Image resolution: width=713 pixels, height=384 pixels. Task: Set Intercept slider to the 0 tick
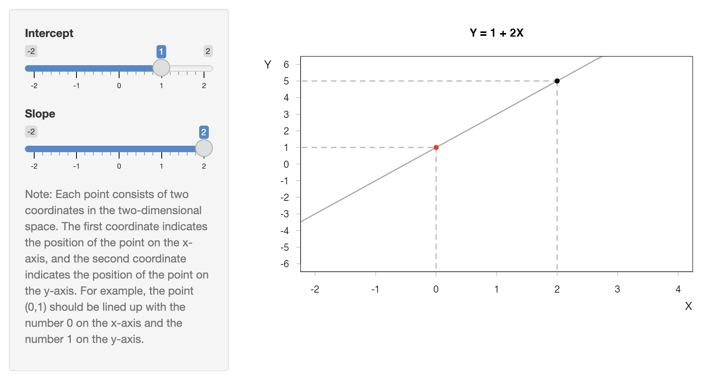click(x=119, y=68)
